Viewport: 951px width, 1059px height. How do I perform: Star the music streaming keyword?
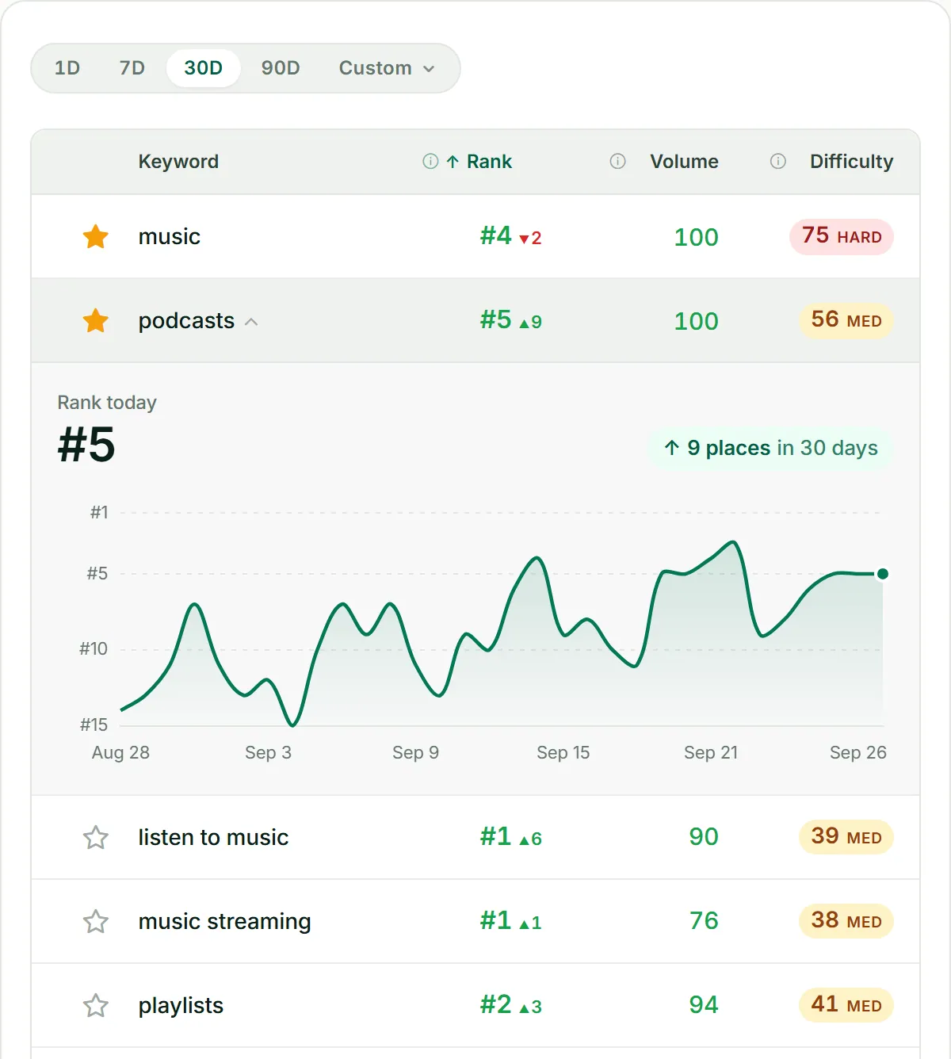[x=96, y=921]
